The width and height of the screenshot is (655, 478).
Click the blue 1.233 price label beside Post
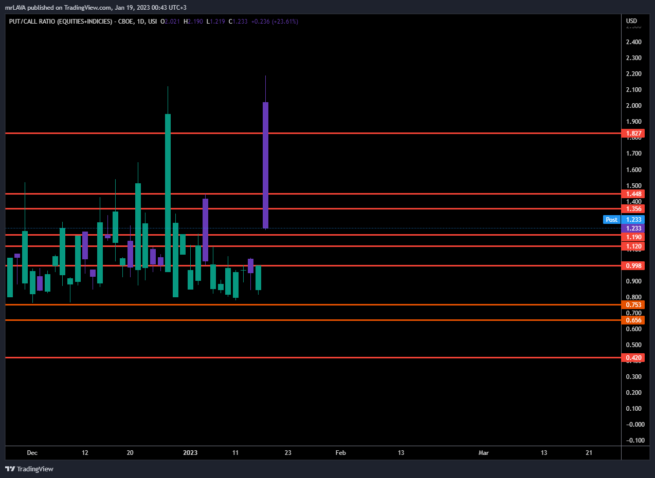[x=632, y=219]
